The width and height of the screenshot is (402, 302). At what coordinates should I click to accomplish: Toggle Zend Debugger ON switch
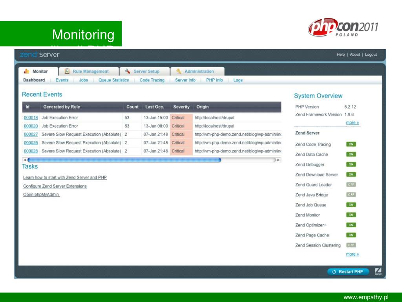click(x=351, y=164)
